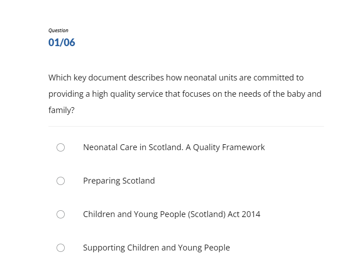Pick the Children and Young People Act radio button
This screenshot has height=279, width=348.
(61, 214)
